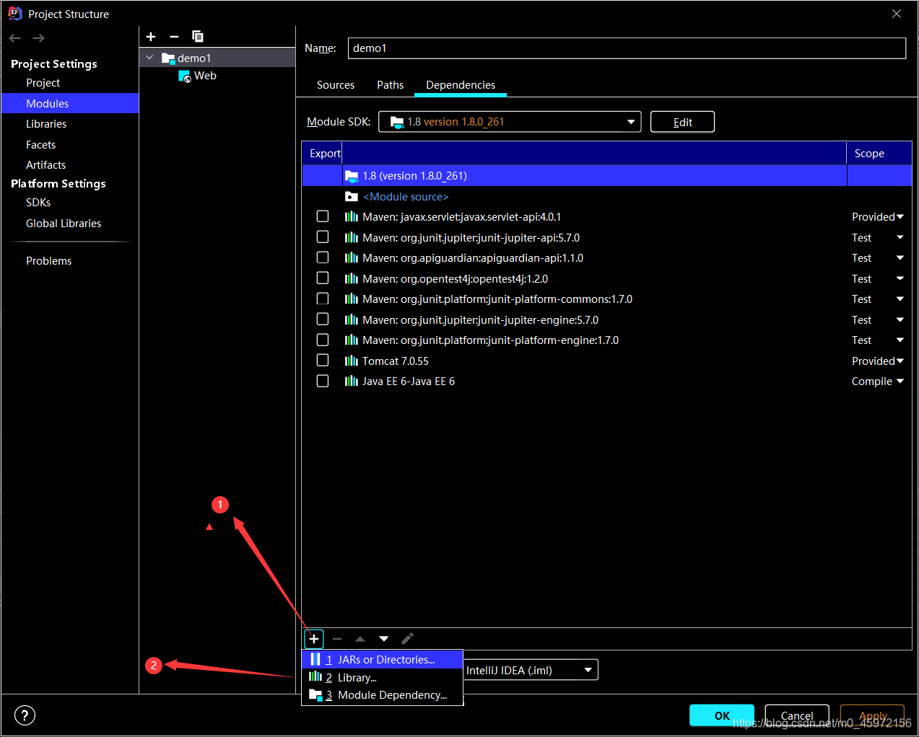Click the Cancel button

[x=797, y=715]
